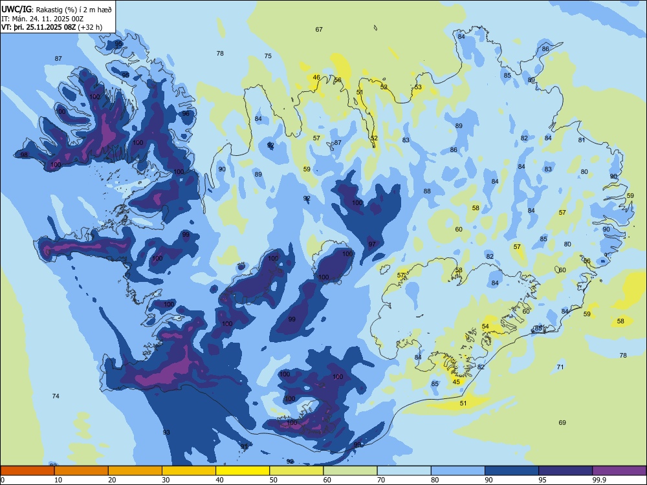Click the '69' humidity value on map

point(562,422)
